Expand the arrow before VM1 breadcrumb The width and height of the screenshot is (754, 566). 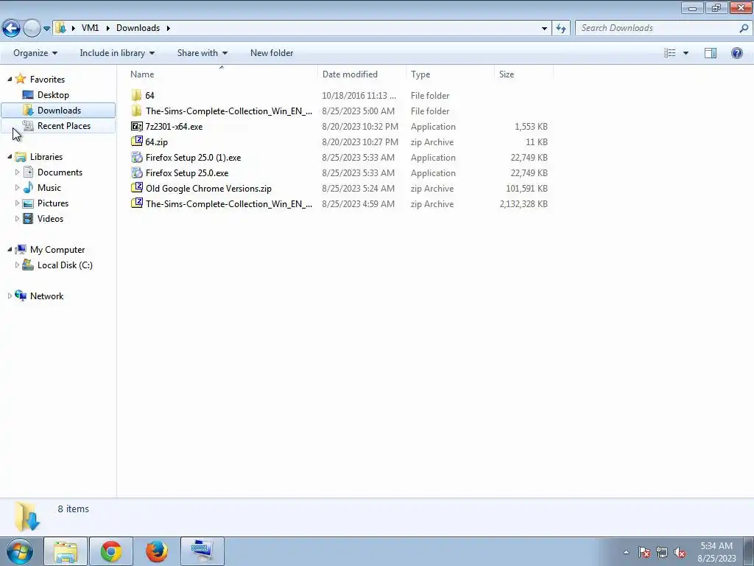[73, 28]
